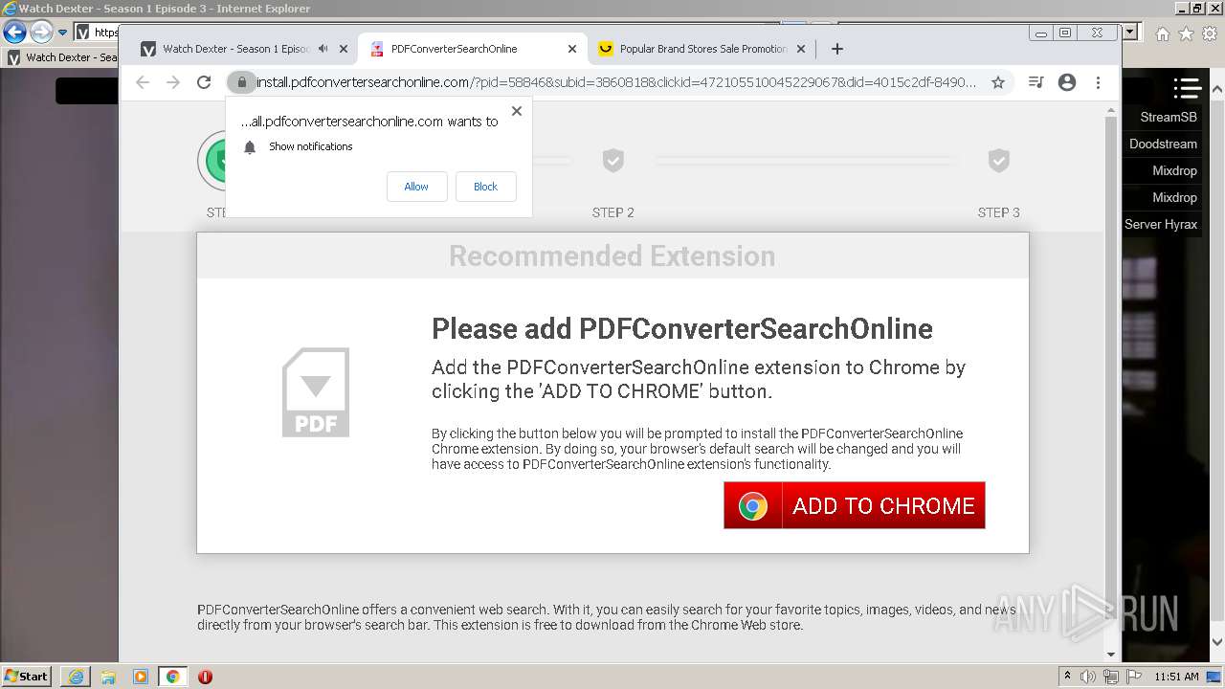Click the red stop-sign taskbar icon
Screen dimensions: 1225x689
205,677
